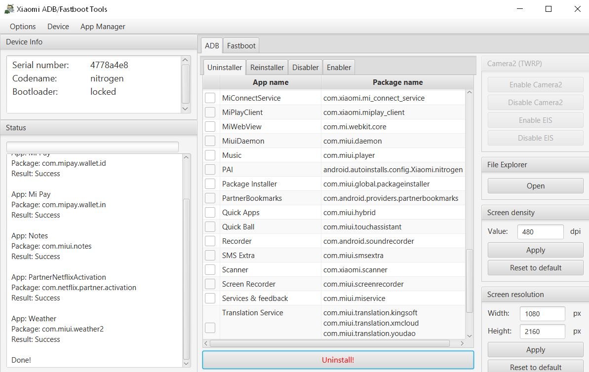Viewport: 589px width, 372px height.
Task: Minimize the application window
Action: (x=520, y=8)
